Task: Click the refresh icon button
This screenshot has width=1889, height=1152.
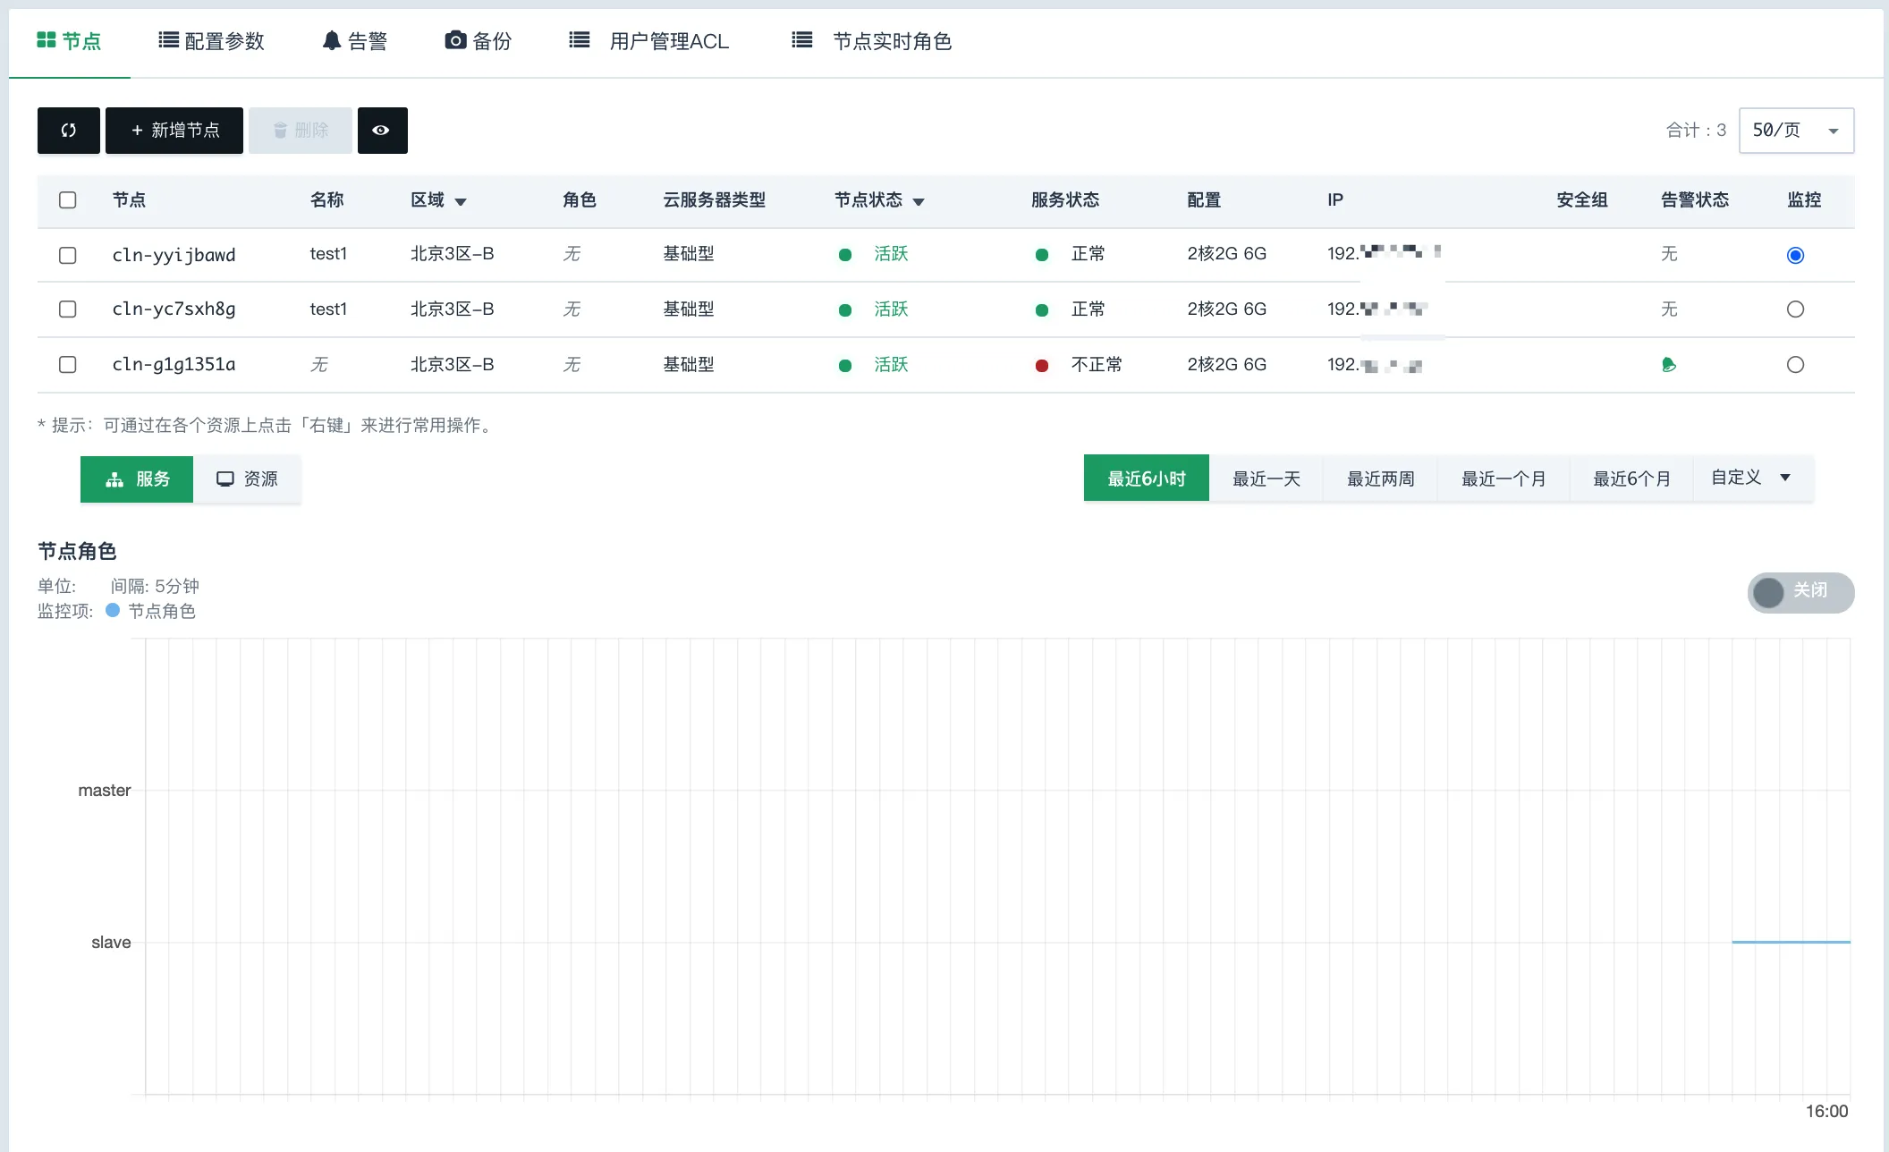Action: [68, 131]
